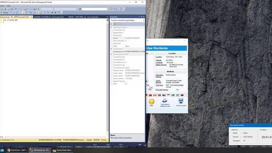Click the Longitude link
This screenshot has height=153, width=272.
coord(159,62)
